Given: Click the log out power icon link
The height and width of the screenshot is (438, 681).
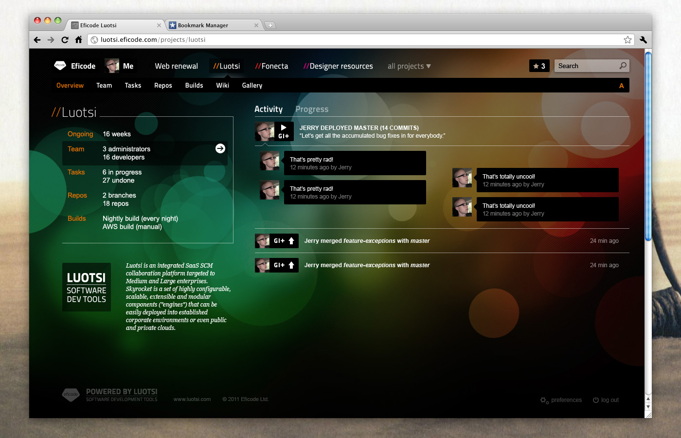Looking at the screenshot, I should point(606,400).
